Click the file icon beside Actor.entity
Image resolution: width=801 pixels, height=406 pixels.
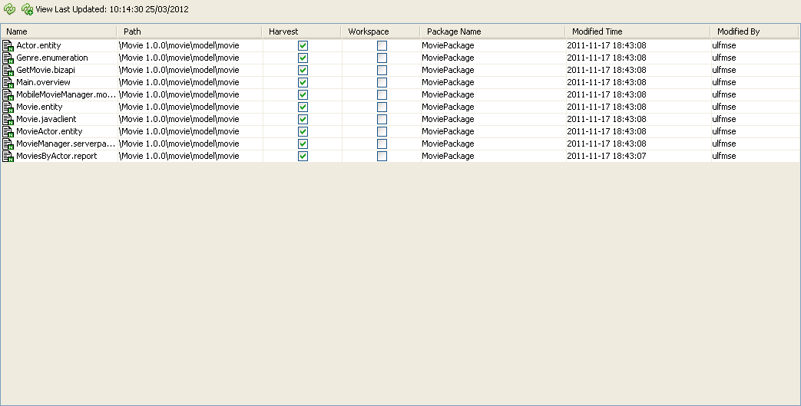pyautogui.click(x=8, y=46)
